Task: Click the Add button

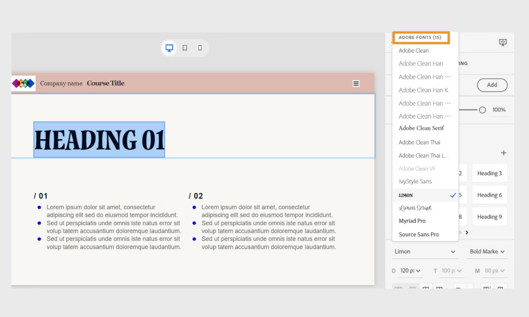Action: pos(492,85)
